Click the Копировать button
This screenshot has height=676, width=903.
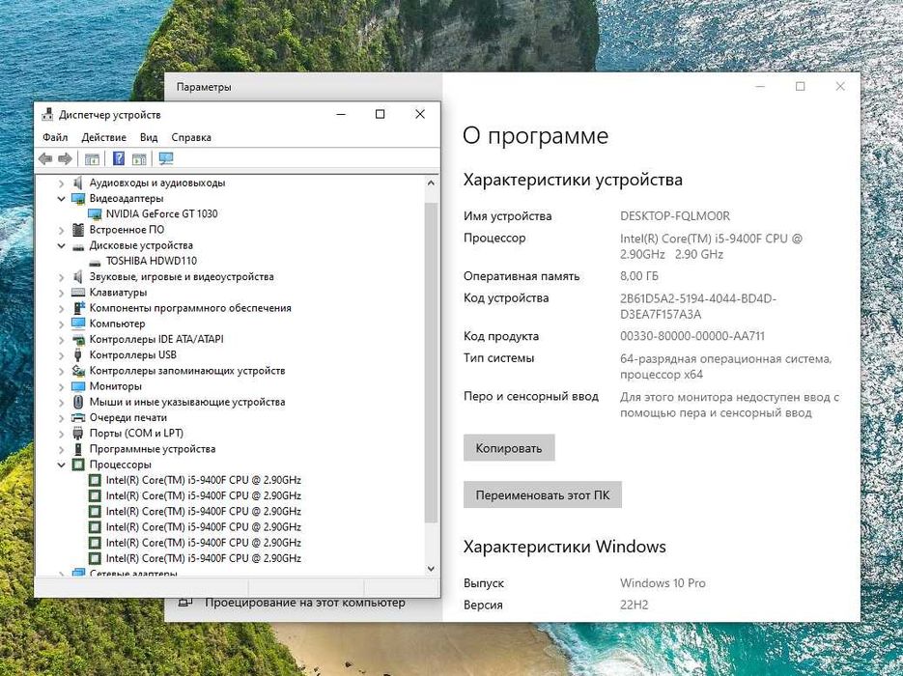[509, 448]
